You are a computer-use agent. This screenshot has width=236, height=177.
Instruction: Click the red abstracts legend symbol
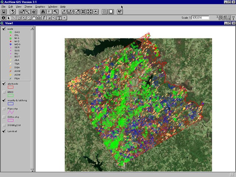tap(10, 87)
